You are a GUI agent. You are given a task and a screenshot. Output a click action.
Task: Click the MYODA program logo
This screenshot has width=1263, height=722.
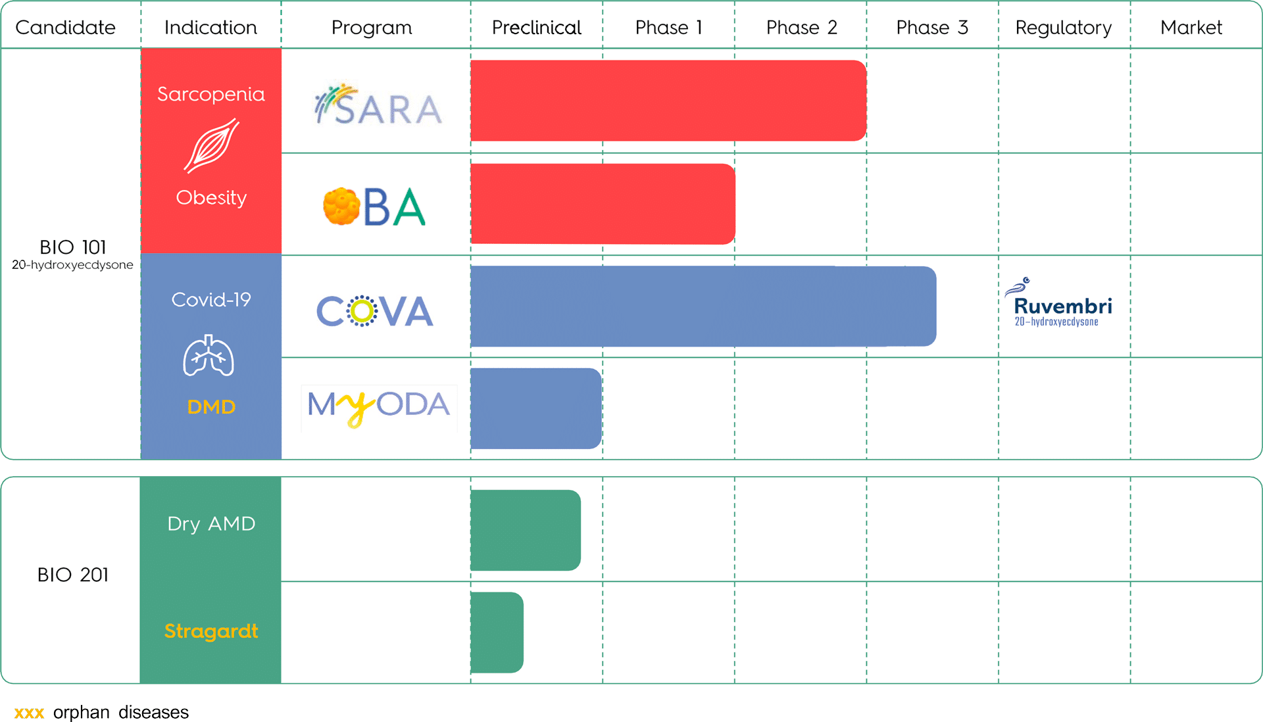pyautogui.click(x=379, y=406)
